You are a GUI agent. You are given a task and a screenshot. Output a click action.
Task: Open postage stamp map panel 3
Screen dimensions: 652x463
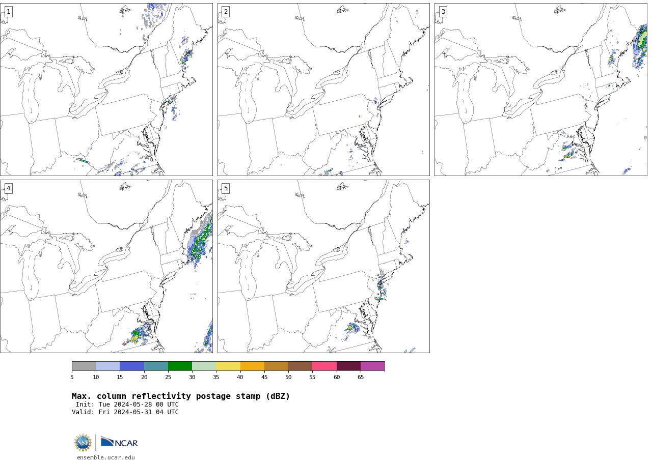pyautogui.click(x=541, y=90)
